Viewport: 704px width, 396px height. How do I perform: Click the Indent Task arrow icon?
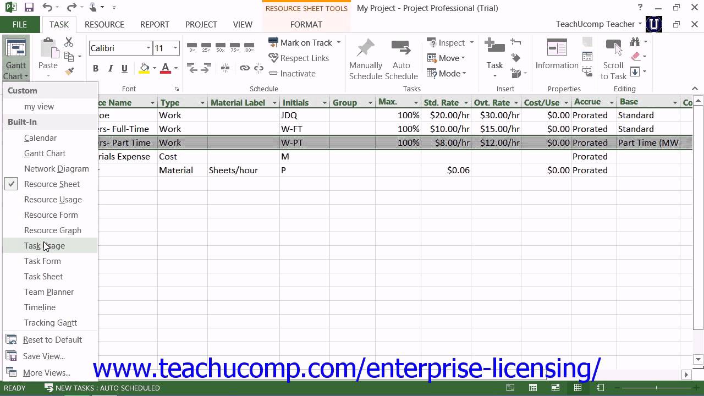tap(207, 68)
